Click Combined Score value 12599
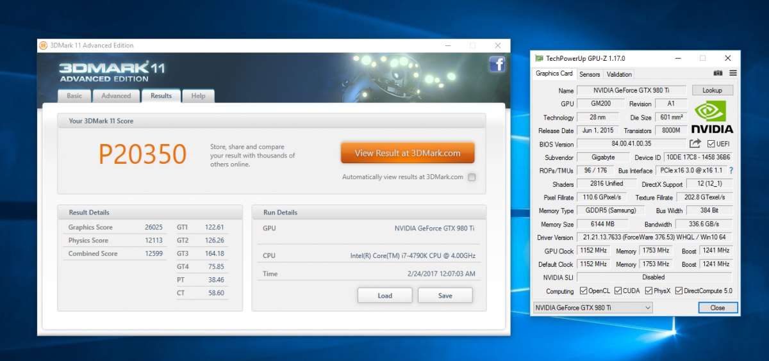The image size is (769, 361). click(154, 253)
